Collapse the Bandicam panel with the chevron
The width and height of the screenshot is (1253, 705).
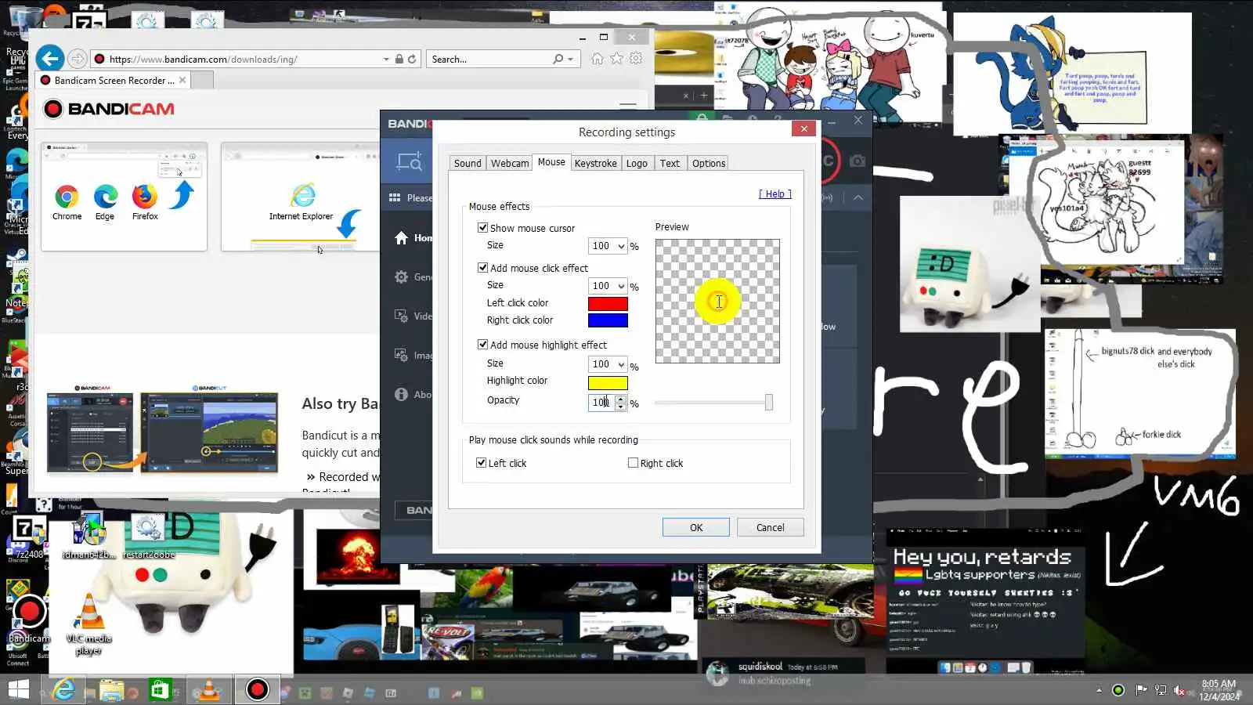coord(858,197)
